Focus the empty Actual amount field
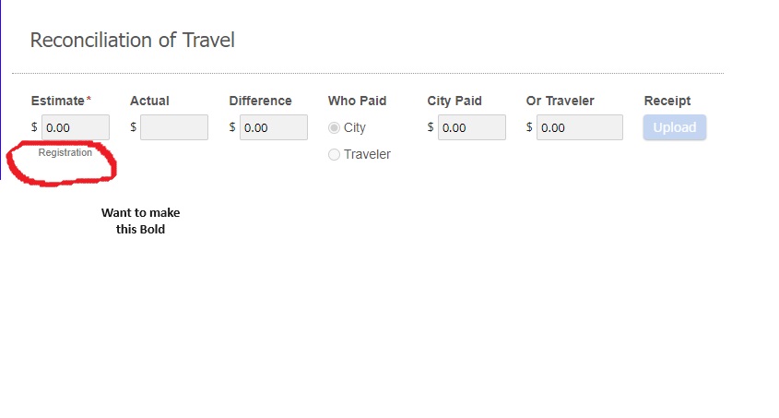 point(174,127)
